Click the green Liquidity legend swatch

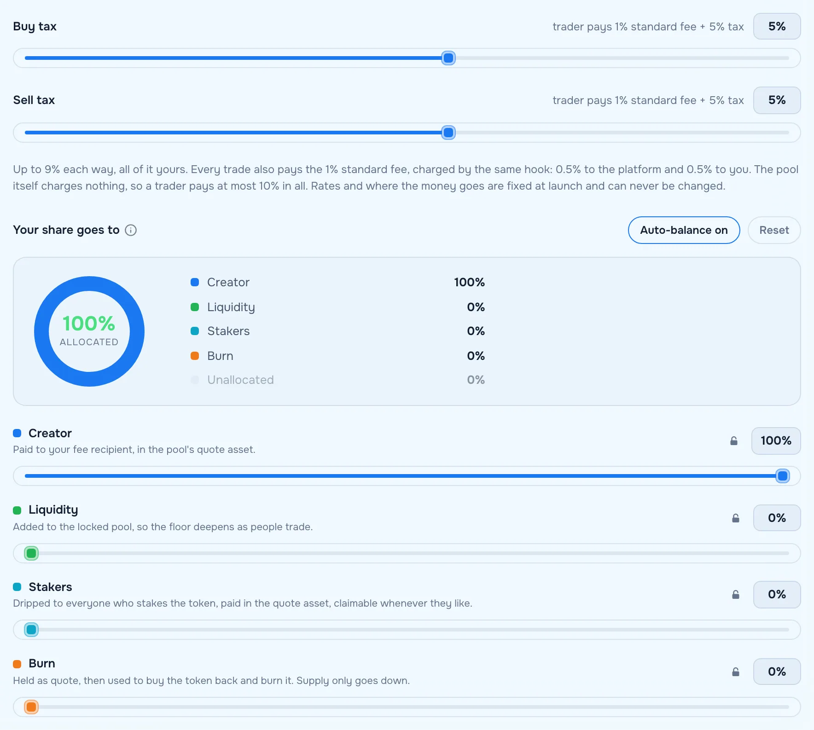click(x=195, y=307)
